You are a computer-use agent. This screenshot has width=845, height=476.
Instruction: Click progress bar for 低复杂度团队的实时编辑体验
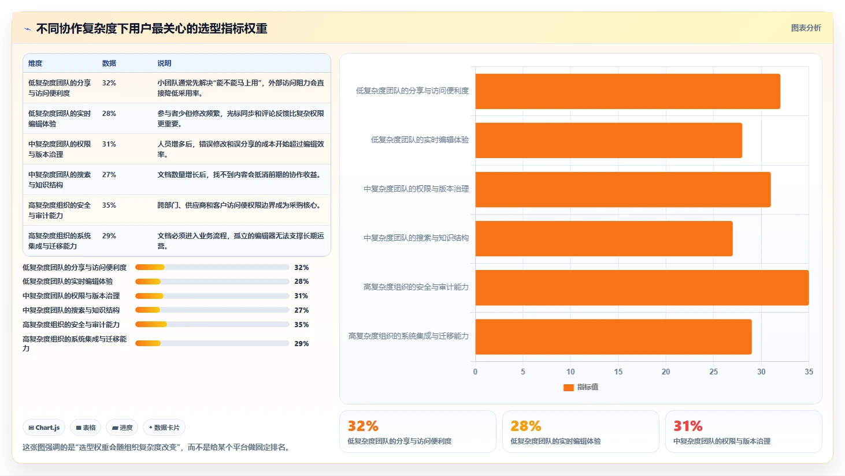tap(212, 282)
